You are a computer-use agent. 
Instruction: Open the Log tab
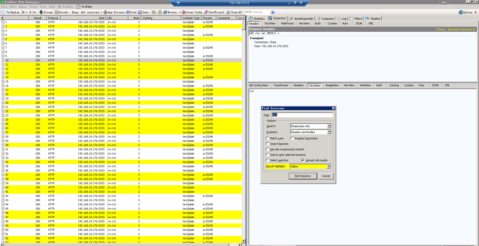(342, 19)
